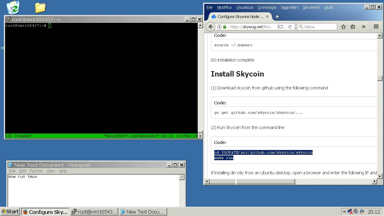This screenshot has width=384, height=216.
Task: Switch to New Text Document taskbar button
Action: click(x=142, y=212)
